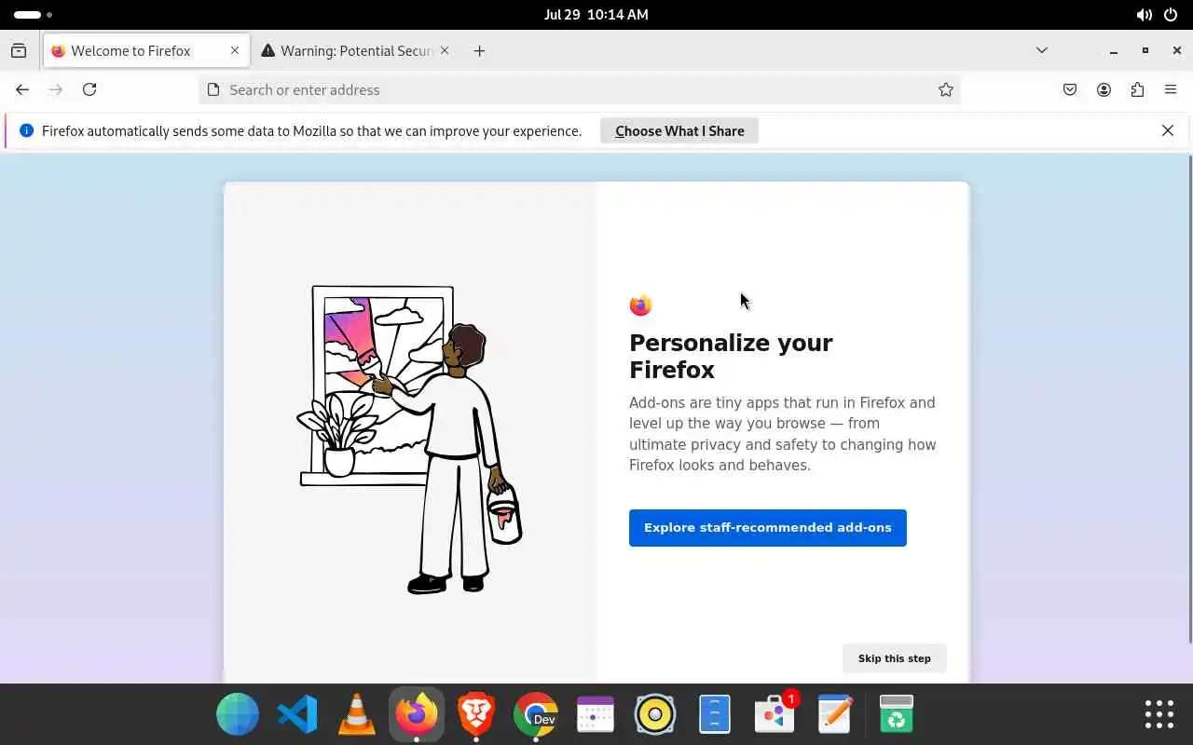Open the volume control in top bar
The image size is (1193, 745).
point(1144,15)
